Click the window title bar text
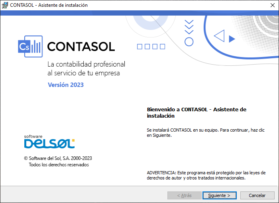The image size is (279, 203). click(x=49, y=5)
